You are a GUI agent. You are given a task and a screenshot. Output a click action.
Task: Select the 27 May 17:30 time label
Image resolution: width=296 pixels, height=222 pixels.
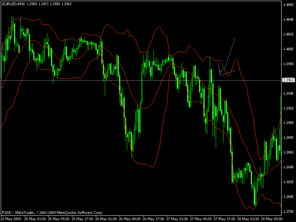coord(225,219)
